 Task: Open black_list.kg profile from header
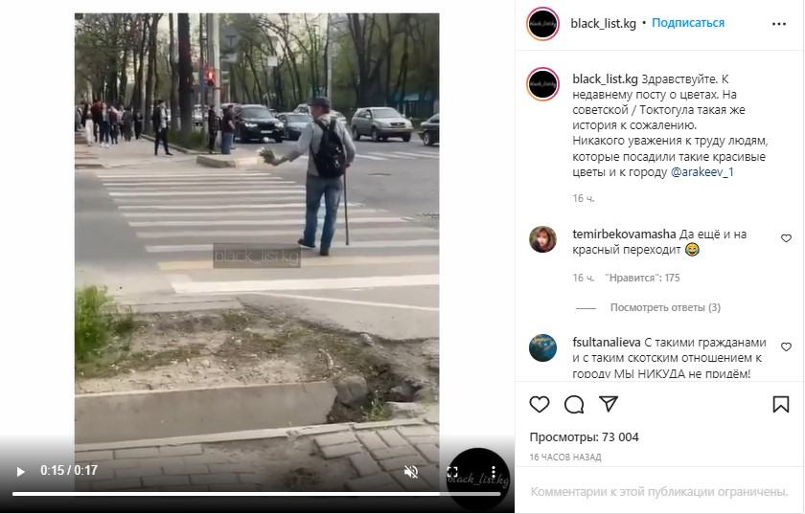coord(603,24)
